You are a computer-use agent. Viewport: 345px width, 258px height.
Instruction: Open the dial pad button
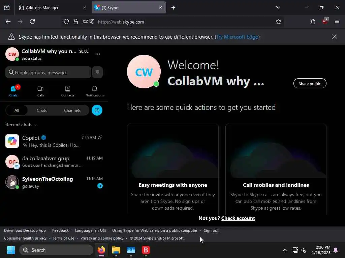(97, 72)
